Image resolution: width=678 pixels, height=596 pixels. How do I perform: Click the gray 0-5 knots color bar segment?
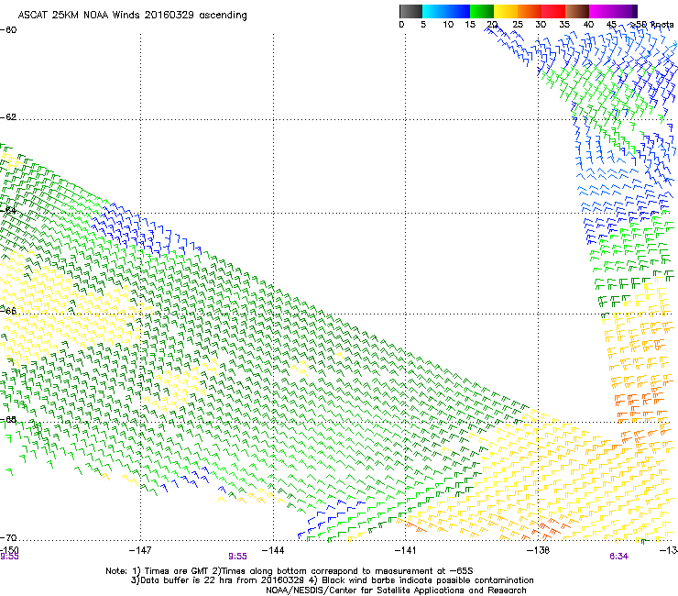point(410,11)
